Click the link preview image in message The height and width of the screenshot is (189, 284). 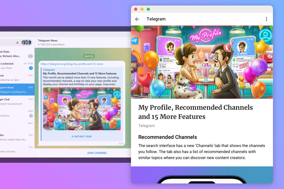tap(82, 109)
